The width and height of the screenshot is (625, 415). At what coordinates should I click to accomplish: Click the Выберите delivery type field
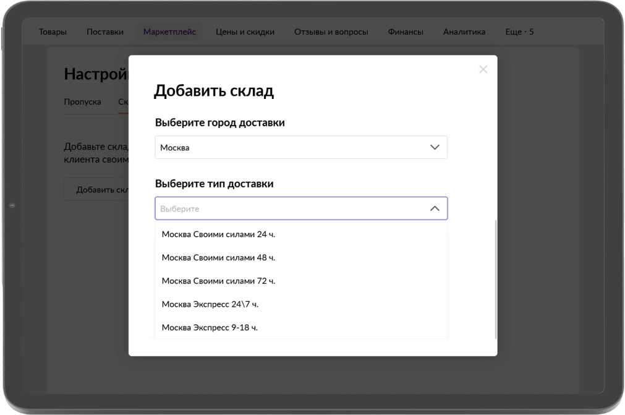click(x=291, y=208)
